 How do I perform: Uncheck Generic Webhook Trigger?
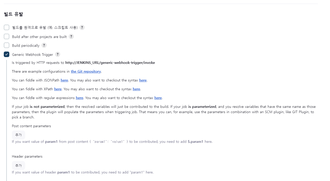6,54
